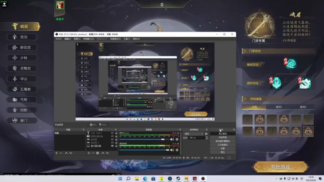Click the 麦克风/Aux volume slider
Viewport: 324px width, 182px height.
144,140
